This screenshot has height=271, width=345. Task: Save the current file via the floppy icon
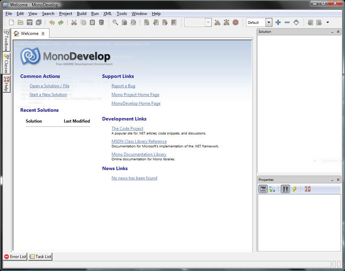(30, 22)
